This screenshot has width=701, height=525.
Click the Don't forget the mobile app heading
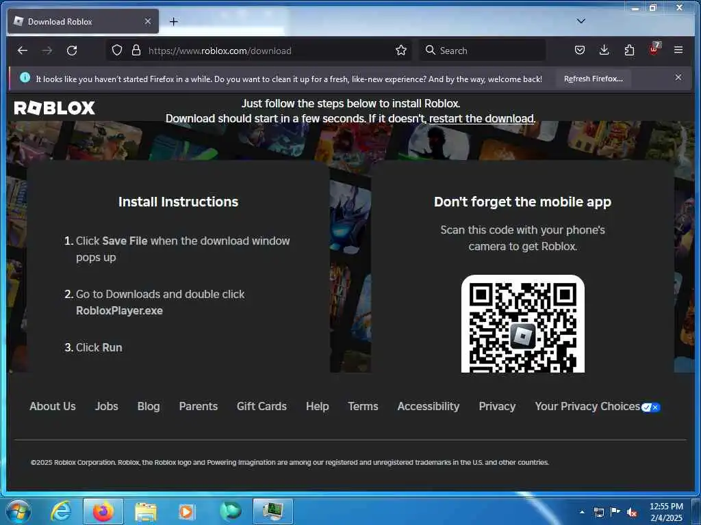(x=522, y=202)
